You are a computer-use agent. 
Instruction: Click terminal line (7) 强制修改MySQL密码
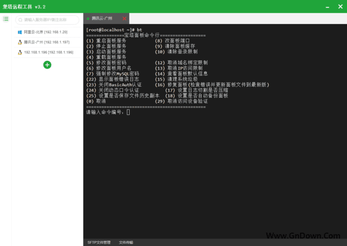point(113,74)
